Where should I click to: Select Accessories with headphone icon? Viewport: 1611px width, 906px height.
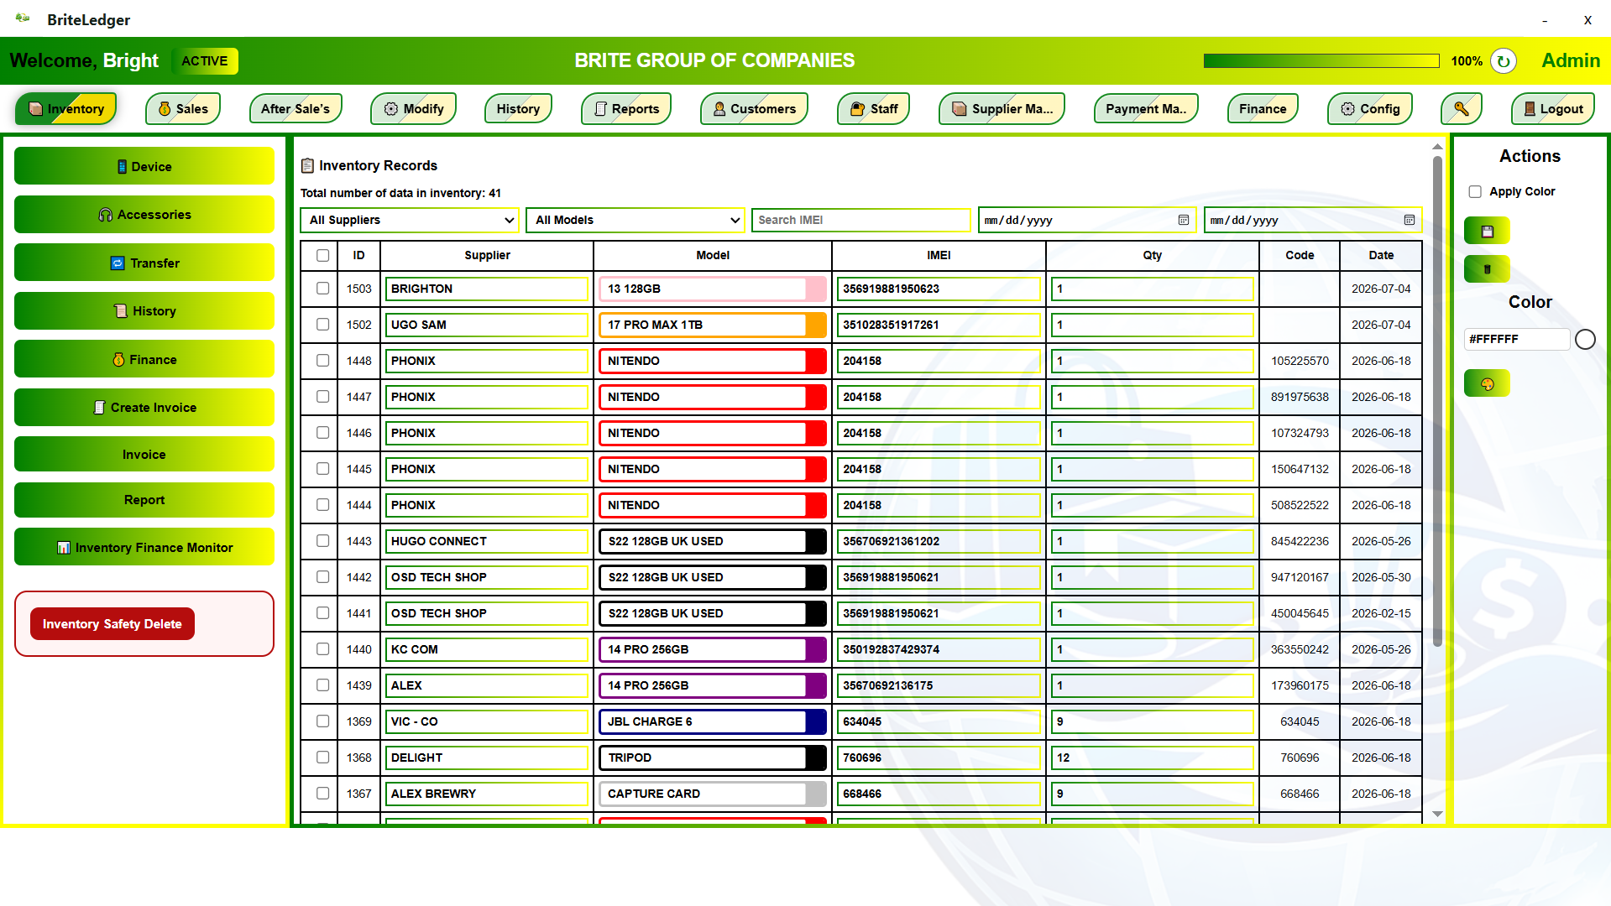(144, 215)
